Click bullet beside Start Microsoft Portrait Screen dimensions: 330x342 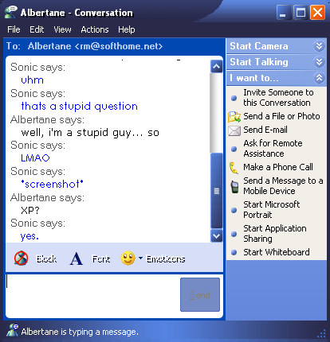[234, 210]
